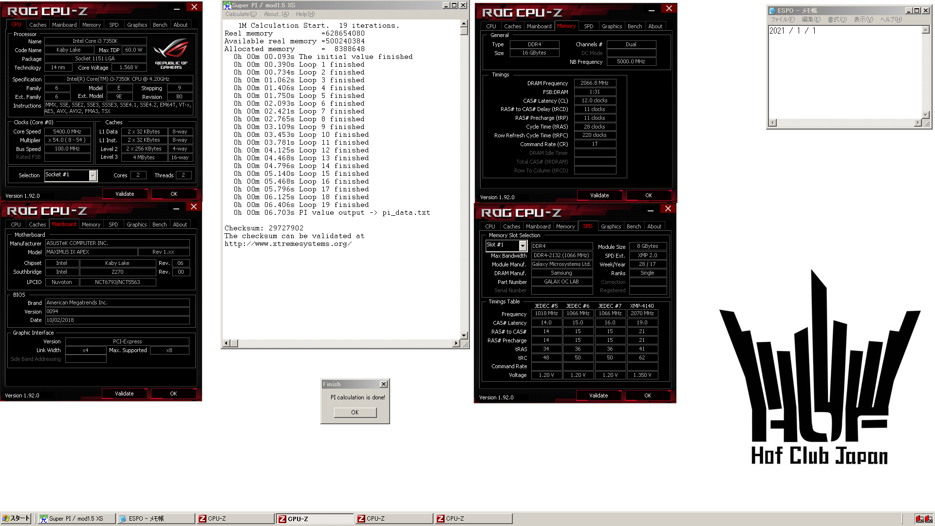This screenshot has height=526, width=935.
Task: Close the Finish dialog with the X icon
Action: (384, 384)
